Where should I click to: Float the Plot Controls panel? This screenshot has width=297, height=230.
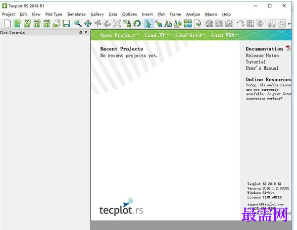click(x=81, y=32)
